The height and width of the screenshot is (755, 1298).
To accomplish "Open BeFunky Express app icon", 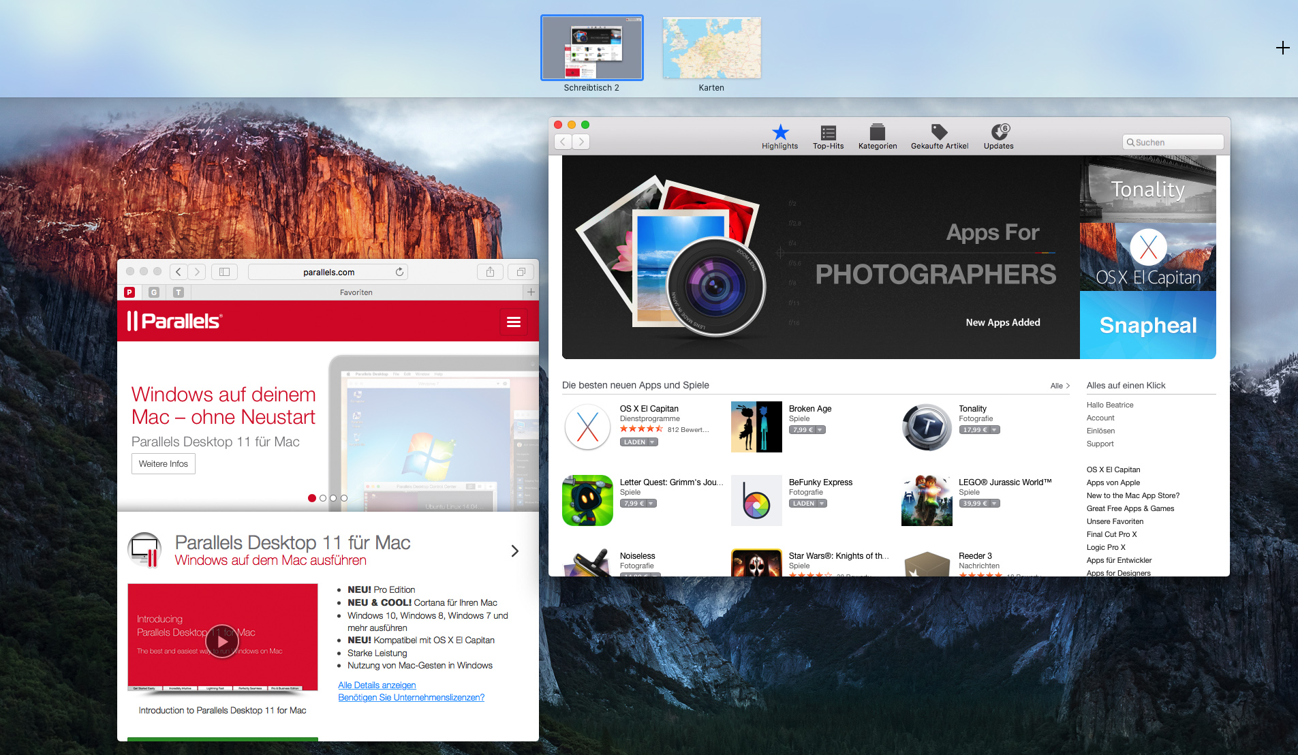I will [756, 501].
